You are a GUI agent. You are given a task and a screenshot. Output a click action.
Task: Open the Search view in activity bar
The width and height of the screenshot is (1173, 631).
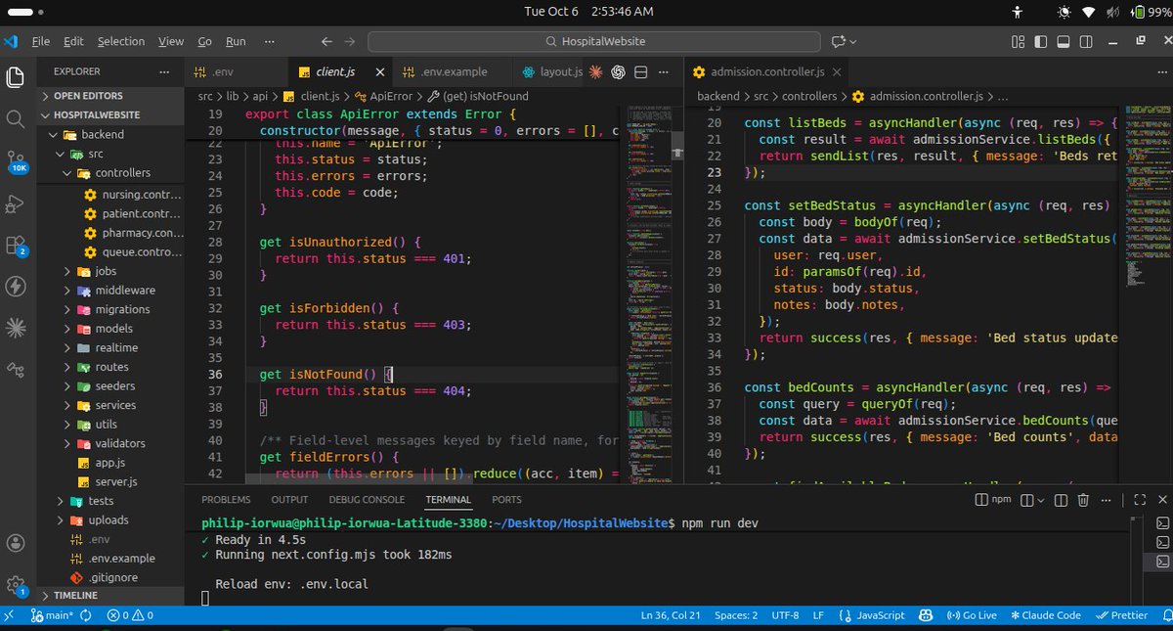16,119
